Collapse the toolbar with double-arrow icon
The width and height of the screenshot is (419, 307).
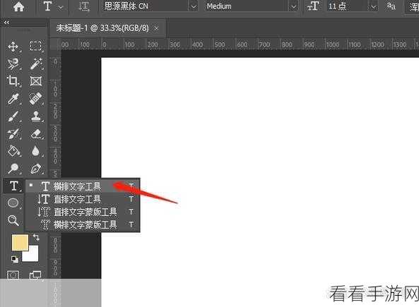tap(6, 23)
